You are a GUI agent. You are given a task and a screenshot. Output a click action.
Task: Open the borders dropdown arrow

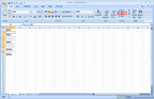(27, 17)
